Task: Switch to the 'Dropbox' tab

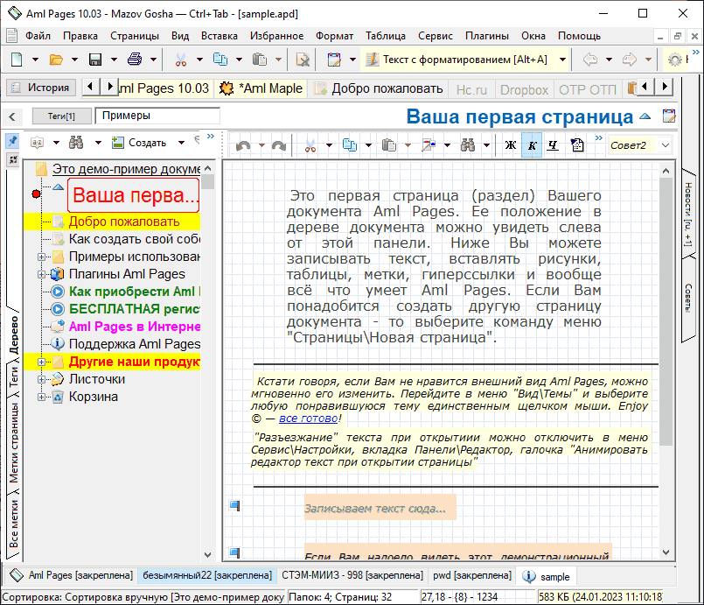Action: coord(524,90)
